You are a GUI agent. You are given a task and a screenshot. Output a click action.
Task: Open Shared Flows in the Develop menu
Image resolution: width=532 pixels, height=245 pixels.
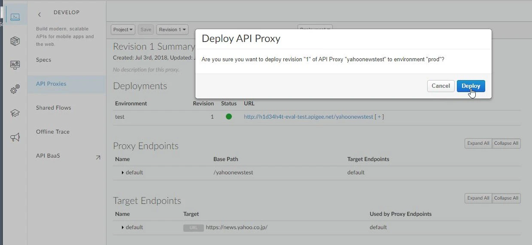click(54, 108)
